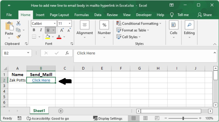The height and width of the screenshot is (122, 219).
Task: Open Accessibility: Good to go checker
Action: 48,119
